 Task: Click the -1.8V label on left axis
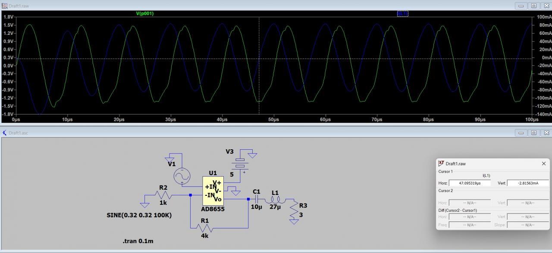[8, 114]
